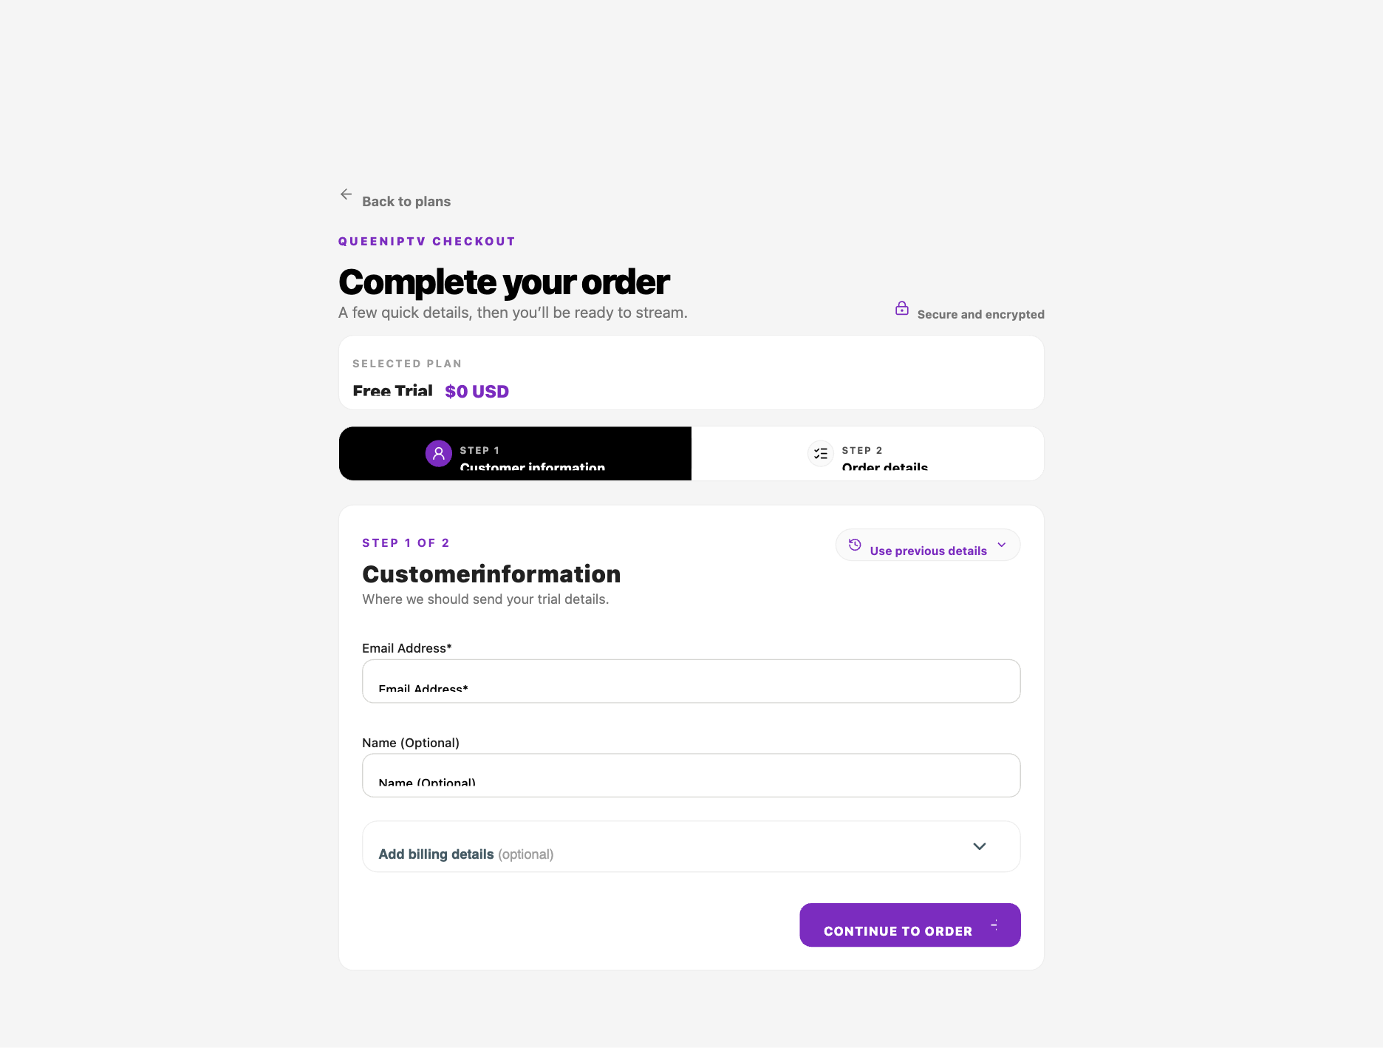
Task: Click chevron beside Use previous details
Action: point(1002,545)
